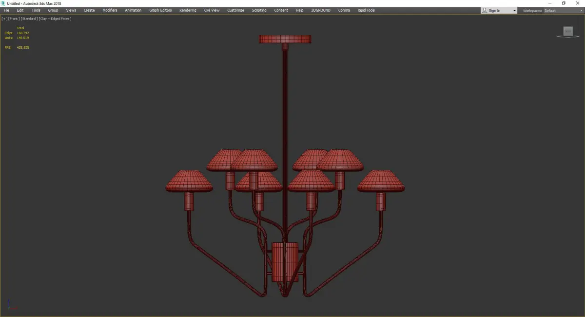Open the Civil View menu
The image size is (585, 317).
pyautogui.click(x=212, y=10)
